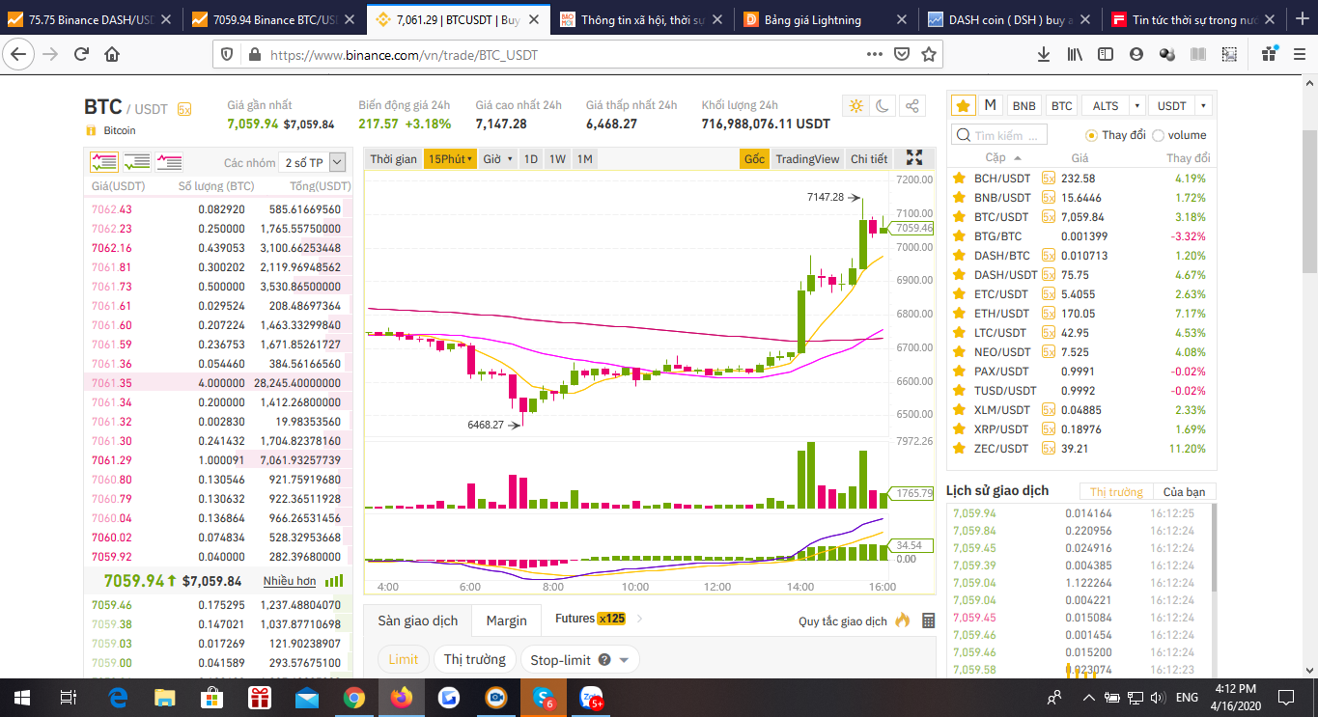Screen dimensions: 1318x717
Task: Open the Quy tắc giao dịch link
Action: click(x=843, y=620)
